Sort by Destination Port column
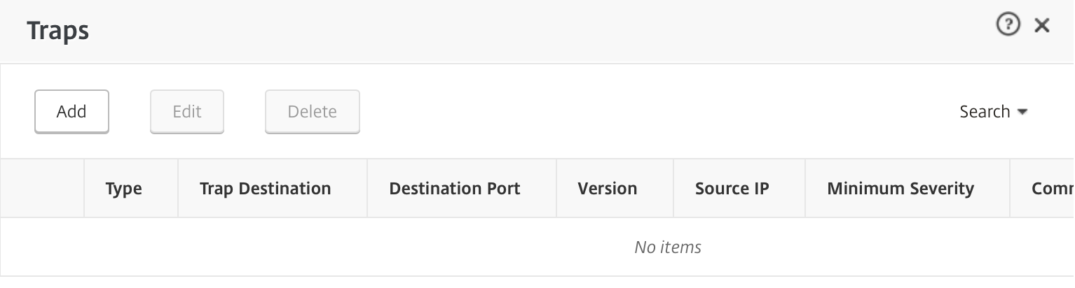Screen dimensions: 1075x288 pyautogui.click(x=455, y=188)
